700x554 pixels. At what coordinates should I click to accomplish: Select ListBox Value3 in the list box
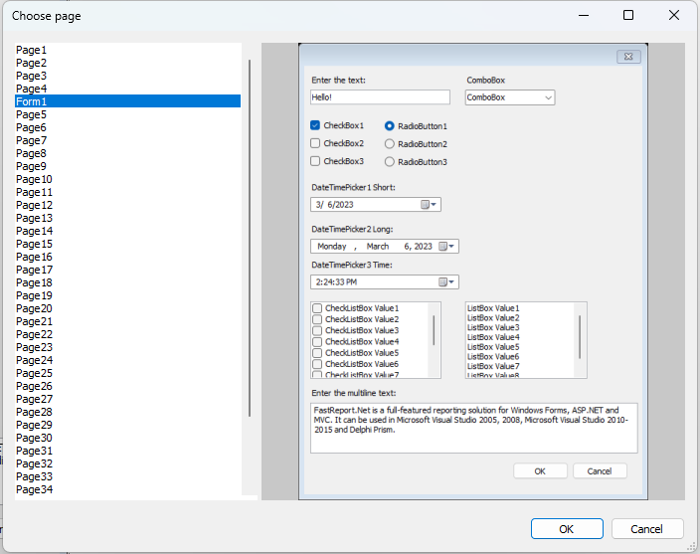coord(492,327)
